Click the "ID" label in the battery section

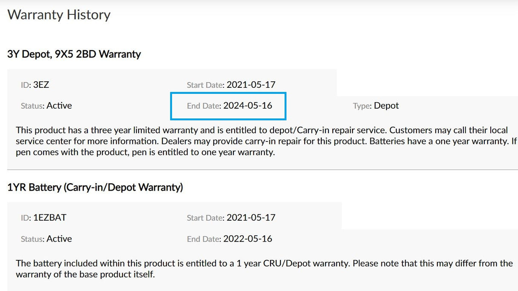pyautogui.click(x=26, y=218)
